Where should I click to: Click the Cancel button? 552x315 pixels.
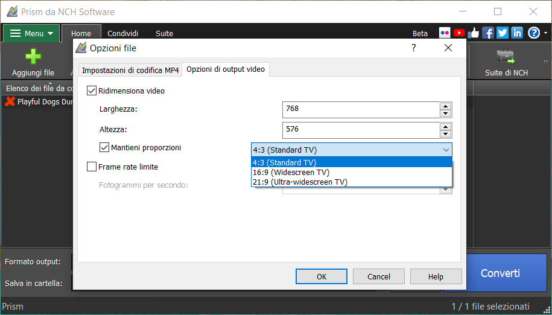tap(379, 276)
